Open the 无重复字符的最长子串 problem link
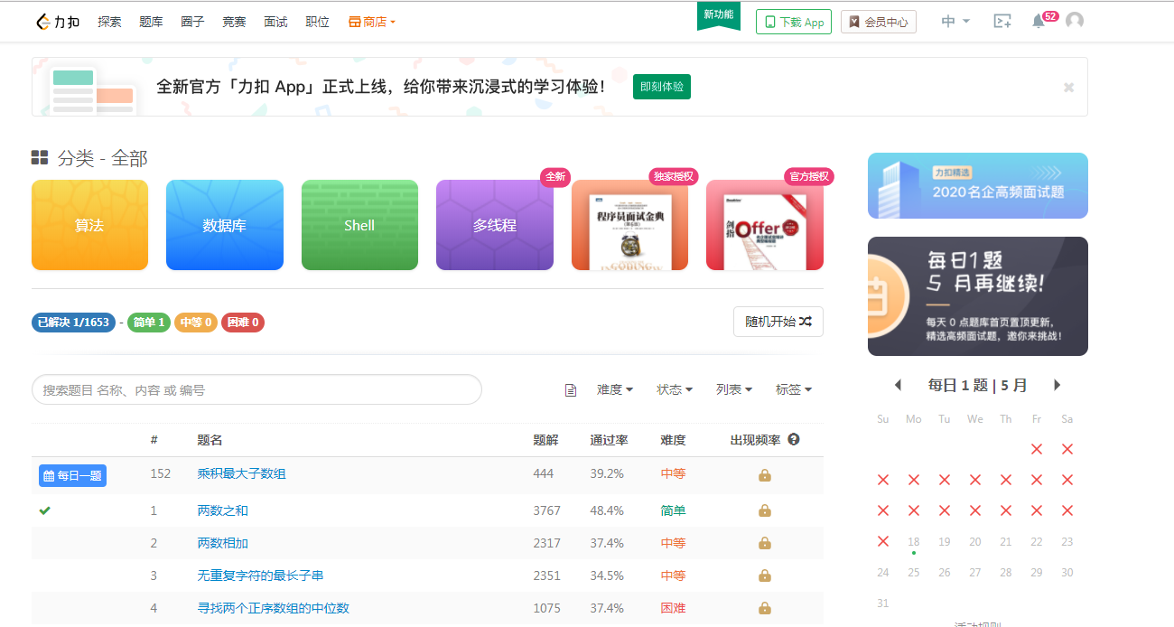 pos(261,576)
